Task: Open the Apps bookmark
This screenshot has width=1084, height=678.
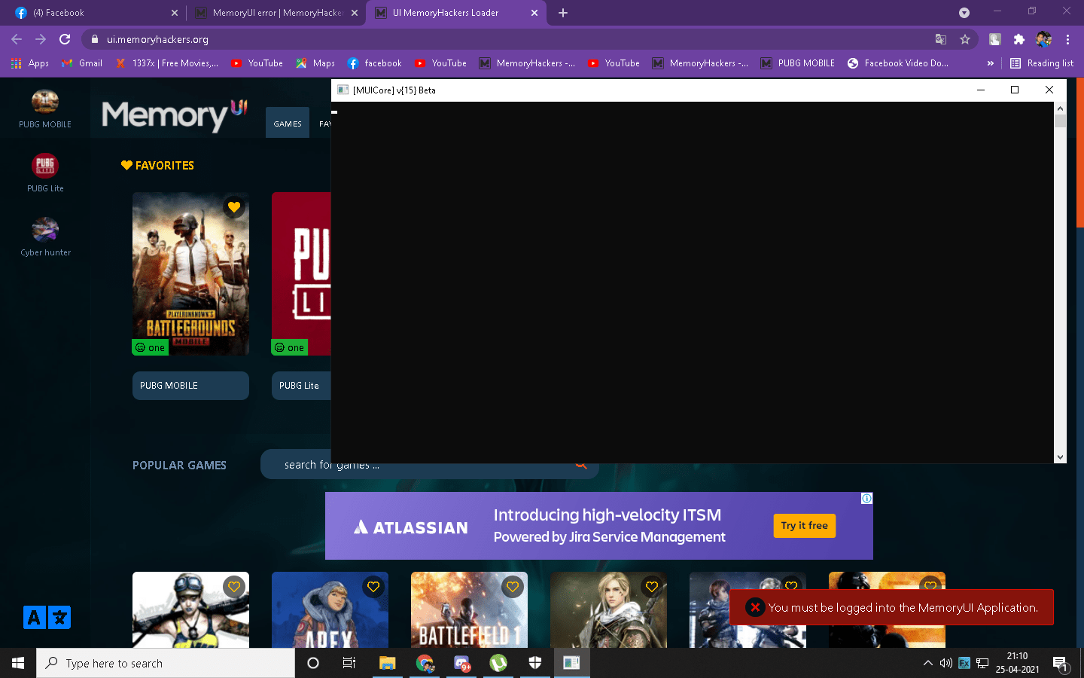Action: pyautogui.click(x=30, y=63)
